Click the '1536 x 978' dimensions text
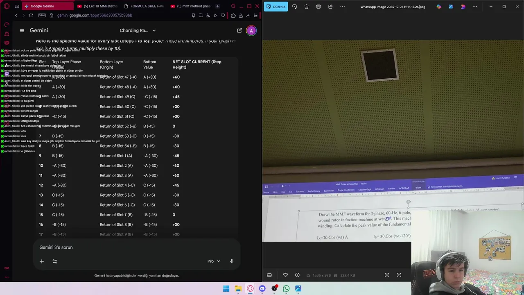524x295 pixels. 322,275
